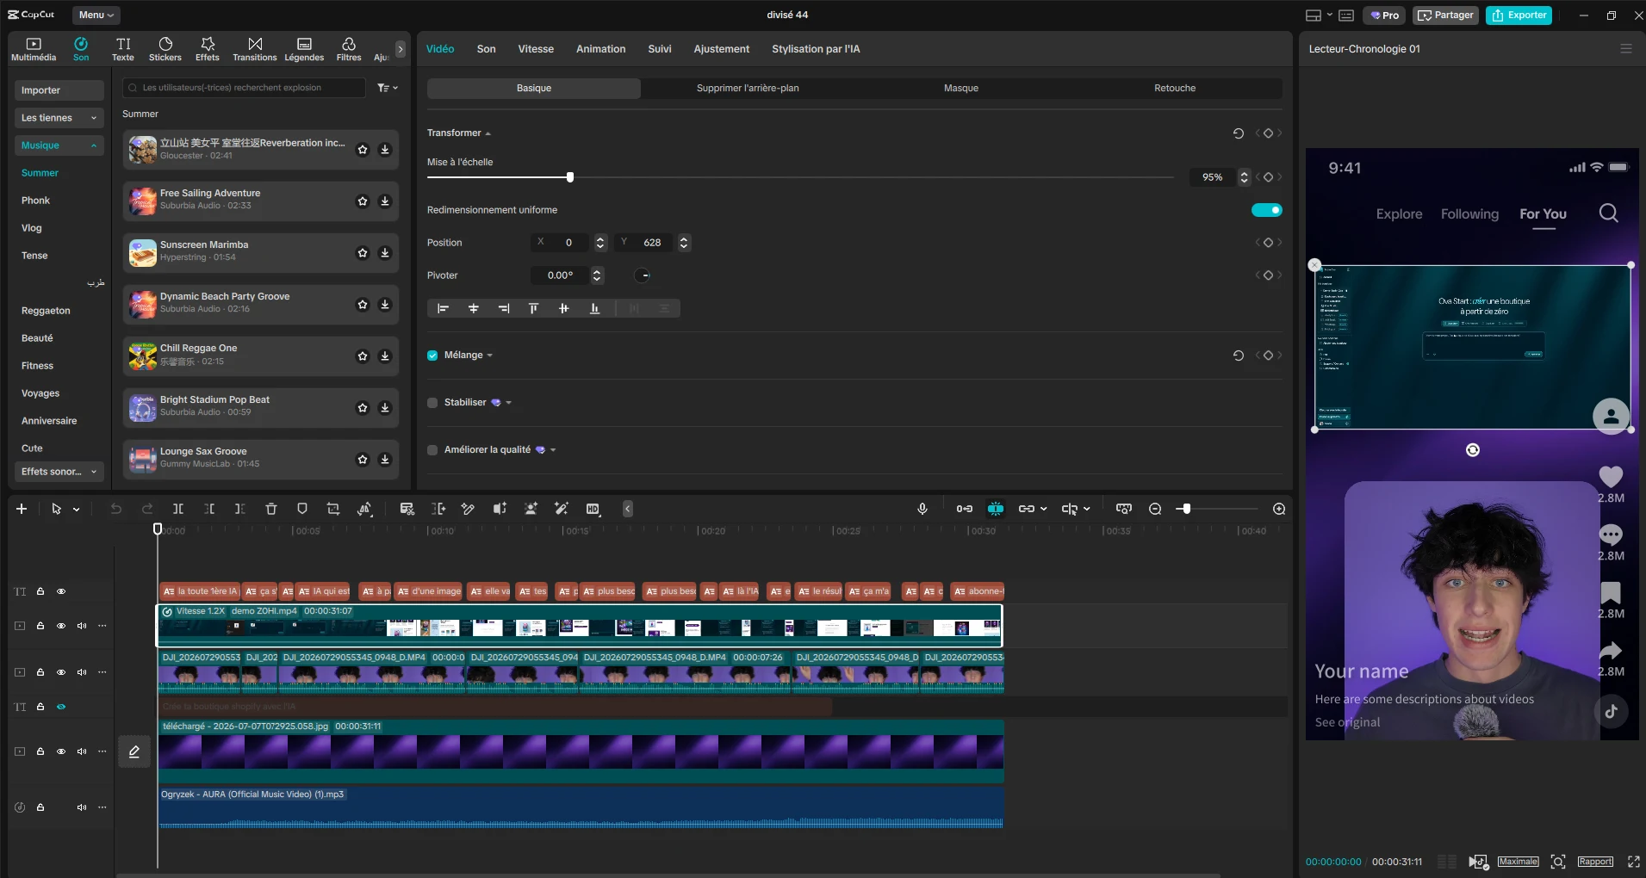Image resolution: width=1646 pixels, height=878 pixels.
Task: Open the Effets panel
Action: 207,49
